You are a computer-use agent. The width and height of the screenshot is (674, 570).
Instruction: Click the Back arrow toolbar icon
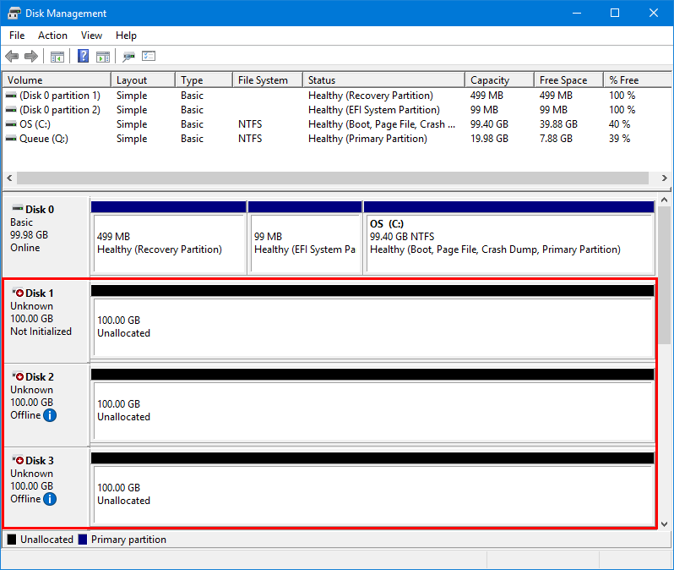click(11, 57)
